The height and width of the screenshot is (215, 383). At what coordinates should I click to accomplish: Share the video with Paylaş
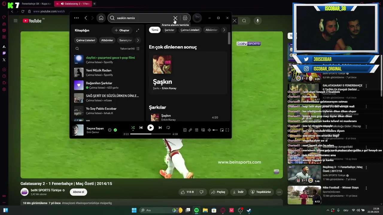click(x=218, y=192)
